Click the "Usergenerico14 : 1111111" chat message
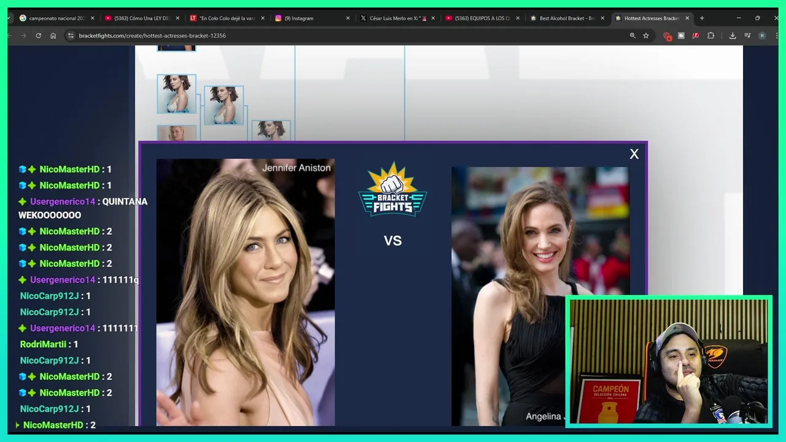This screenshot has height=442, width=786. (78, 328)
